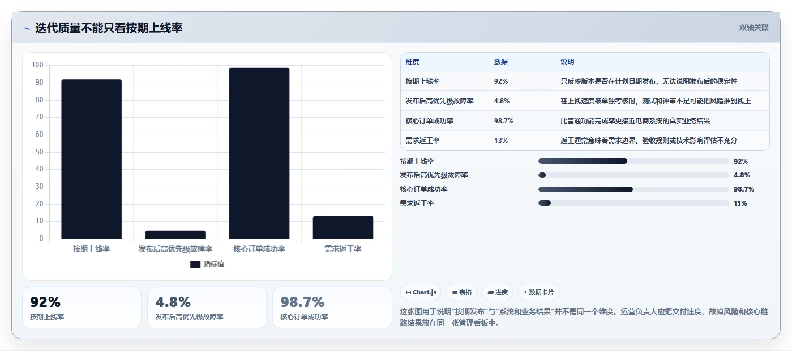Select the 表格 chip
792x351 pixels.
462,292
